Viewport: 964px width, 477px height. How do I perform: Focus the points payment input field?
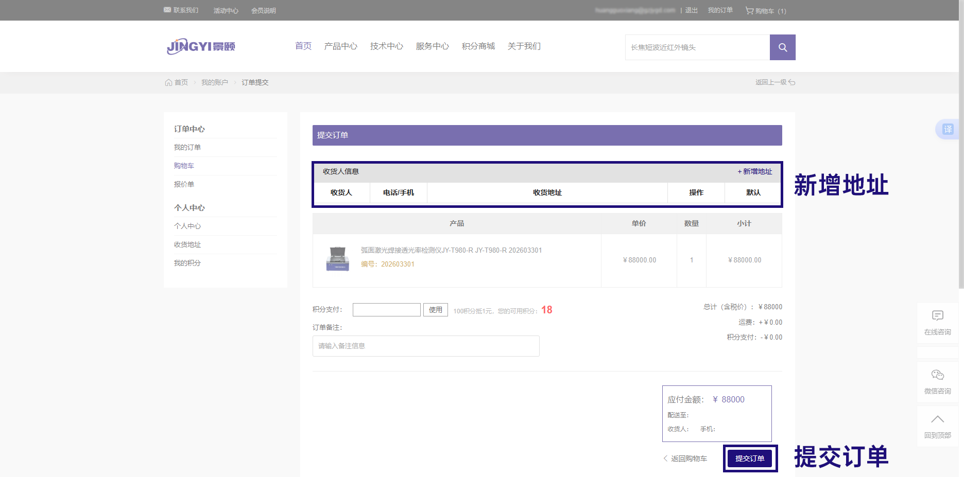click(x=386, y=310)
